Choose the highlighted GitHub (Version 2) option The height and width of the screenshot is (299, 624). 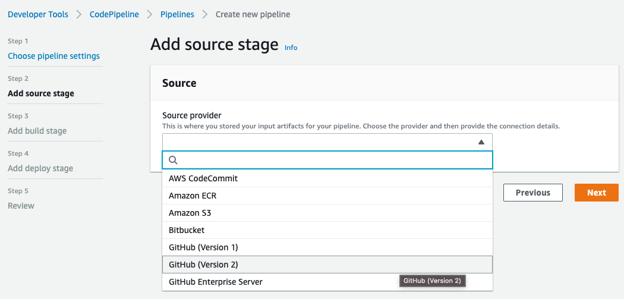point(327,265)
